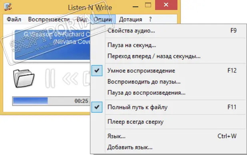Open the ? help menu
The height and width of the screenshot is (155, 247).
click(x=150, y=19)
